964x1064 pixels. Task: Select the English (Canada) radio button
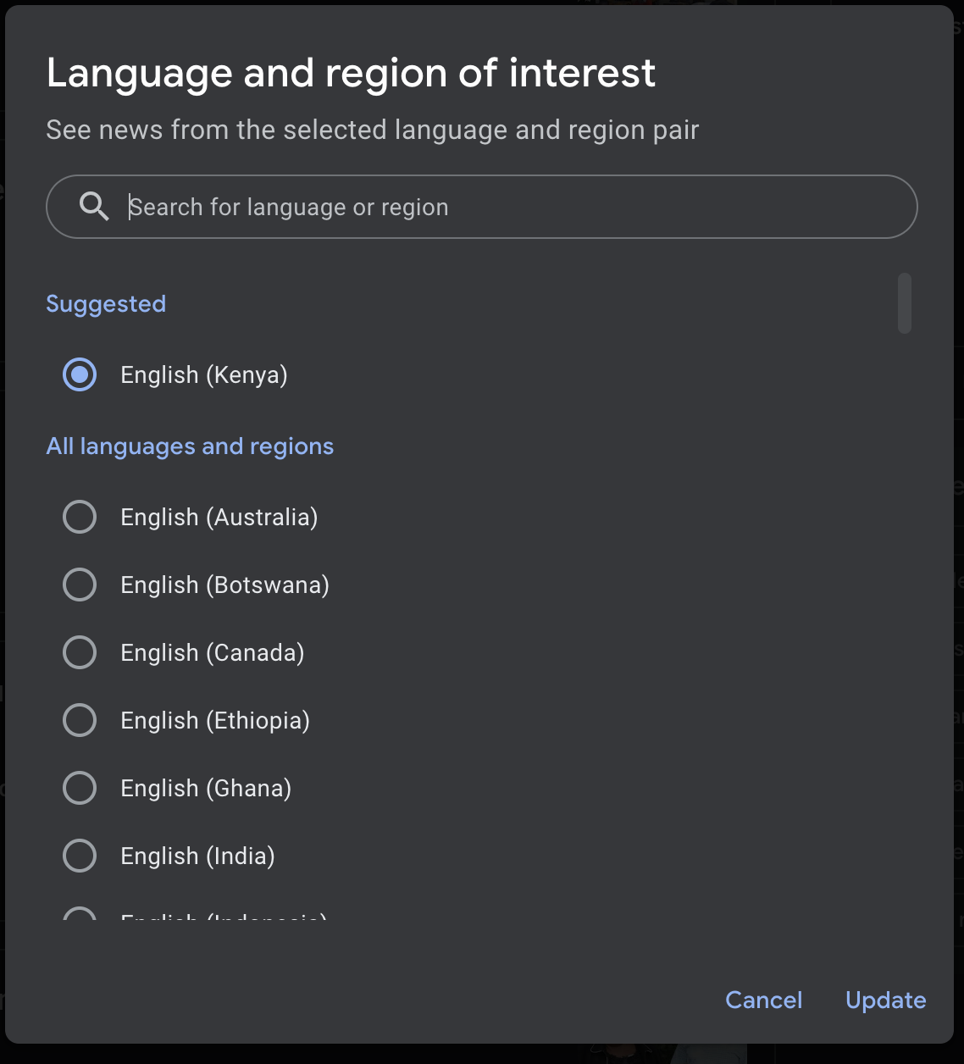pyautogui.click(x=80, y=652)
